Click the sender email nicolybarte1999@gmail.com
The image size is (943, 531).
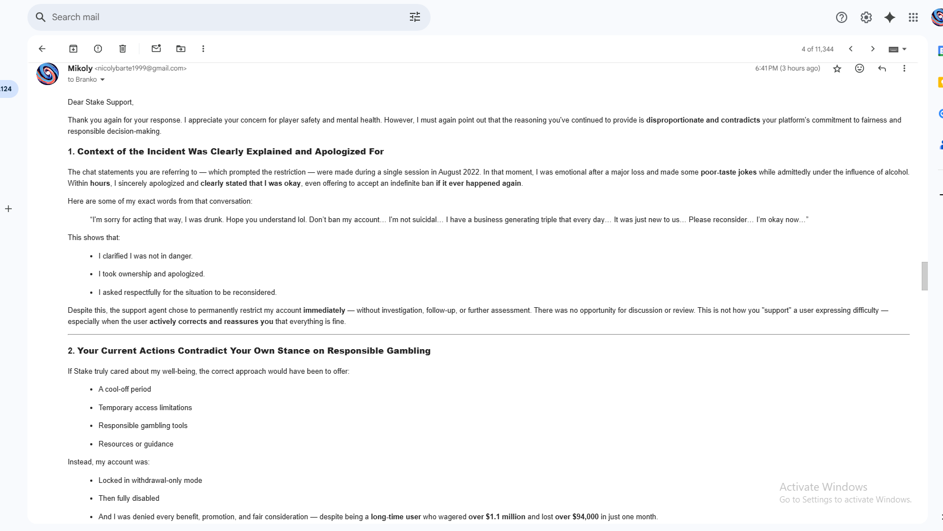(x=141, y=68)
